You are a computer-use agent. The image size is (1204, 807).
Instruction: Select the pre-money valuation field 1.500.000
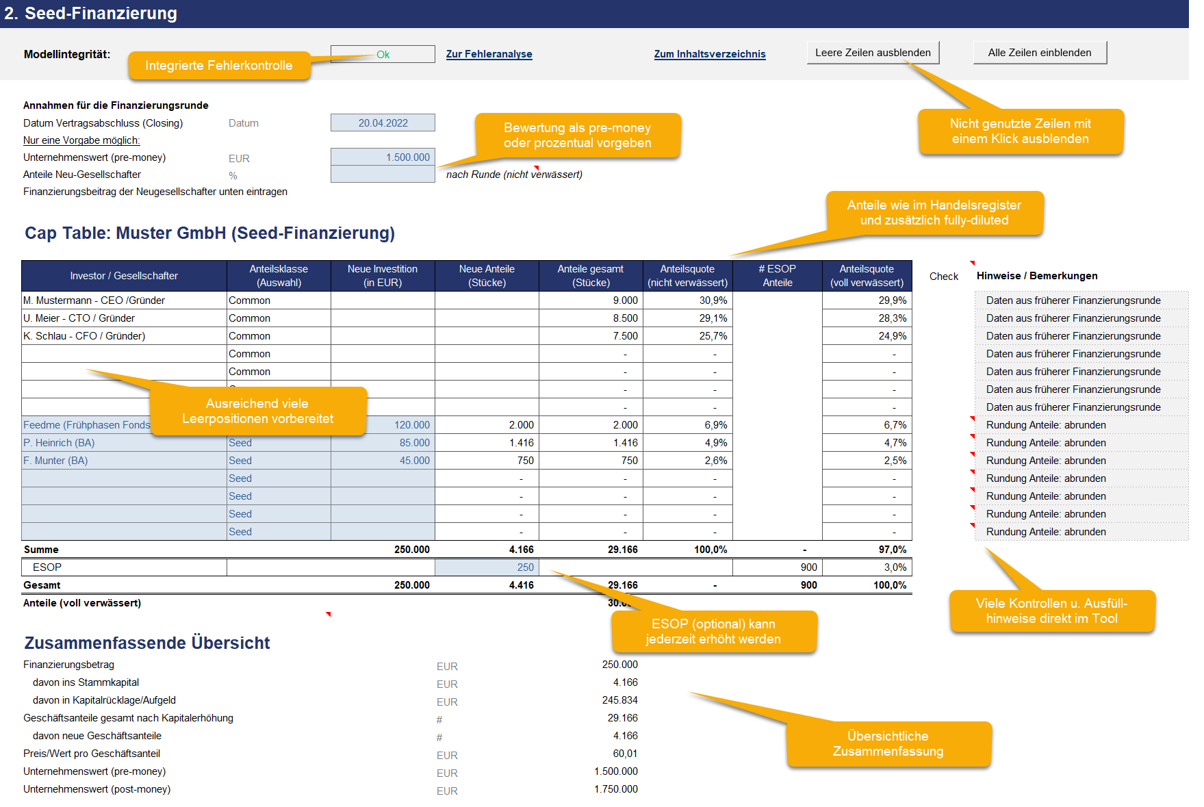point(383,157)
